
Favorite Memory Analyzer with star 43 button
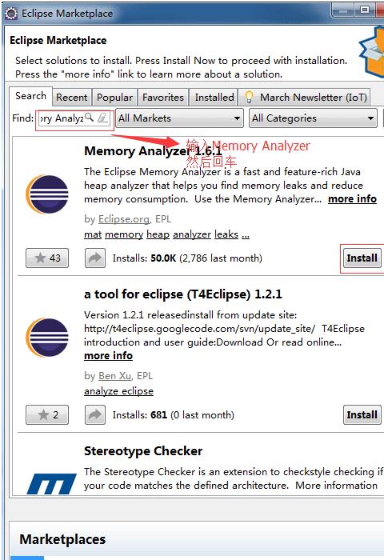pyautogui.click(x=47, y=258)
